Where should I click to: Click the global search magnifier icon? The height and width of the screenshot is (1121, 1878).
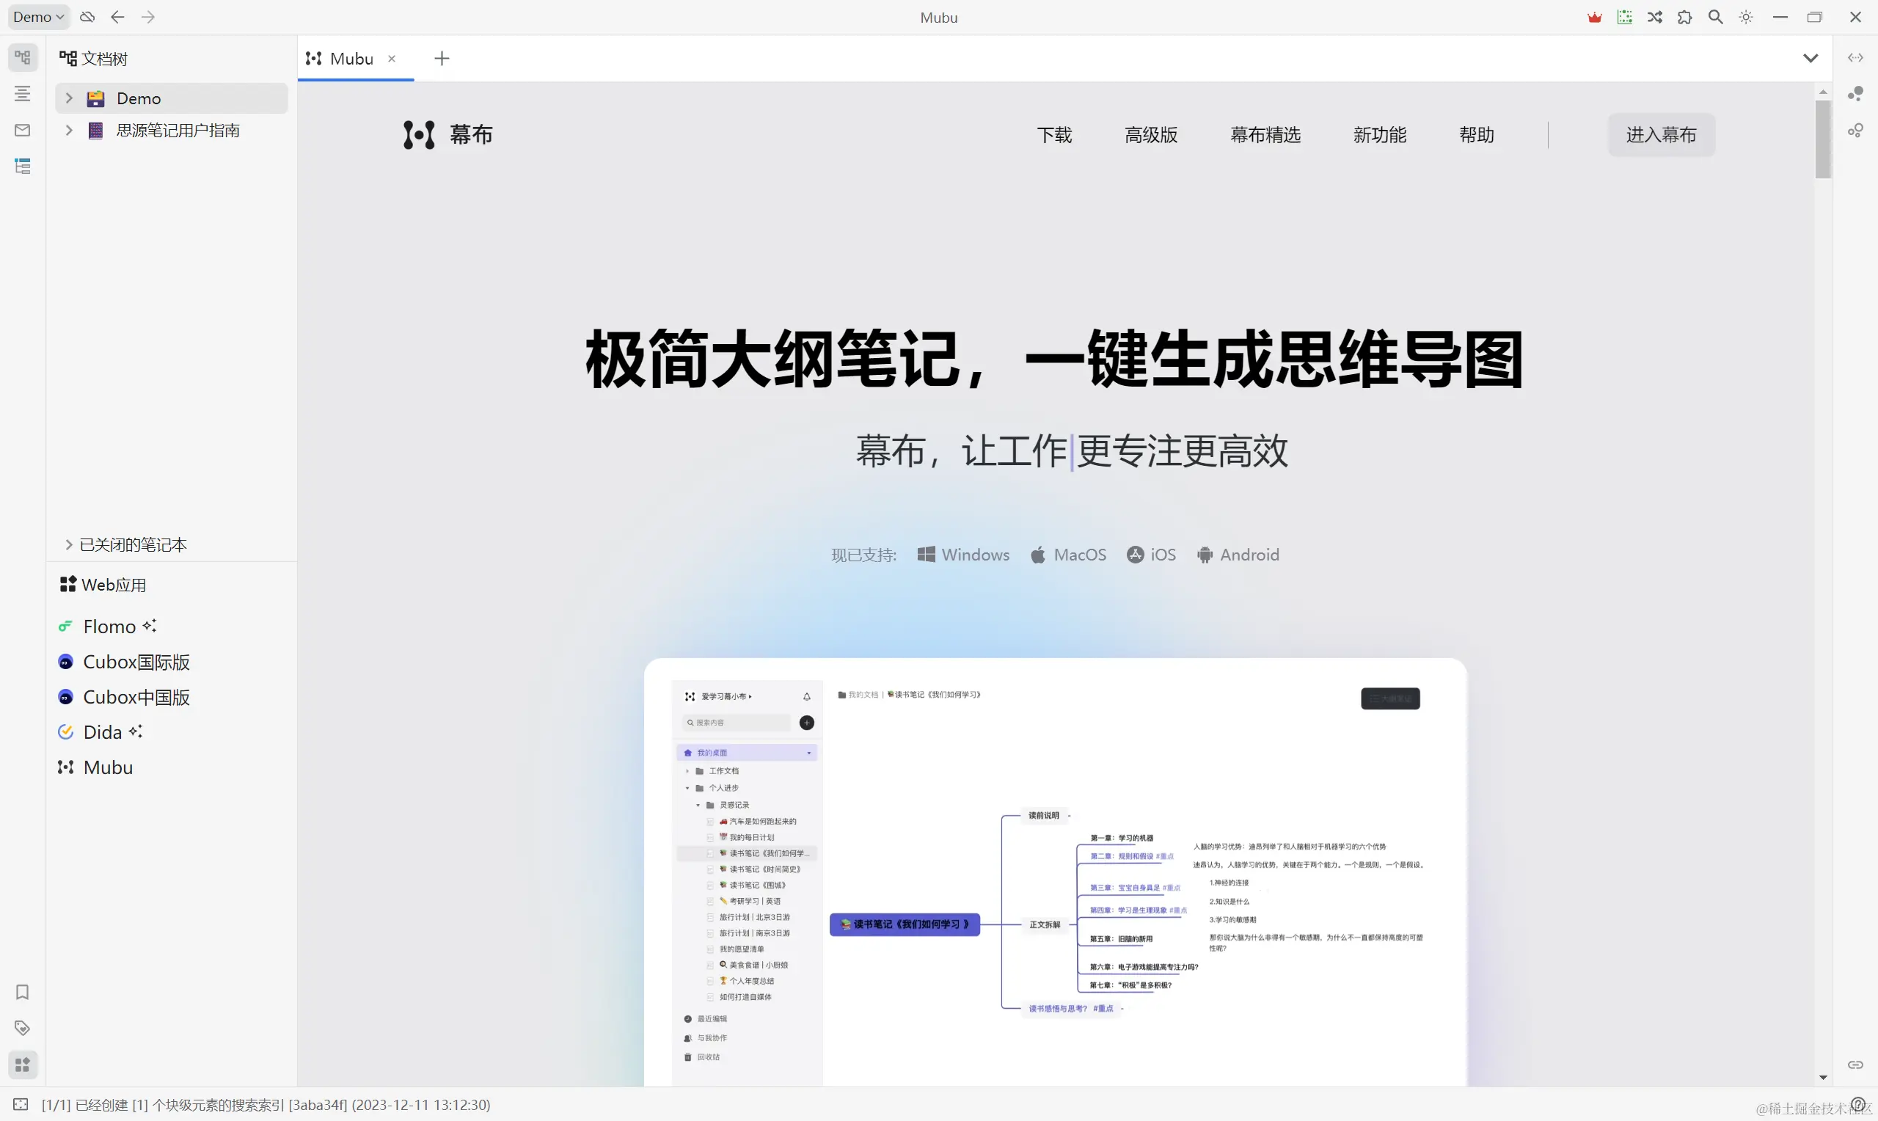click(1716, 18)
